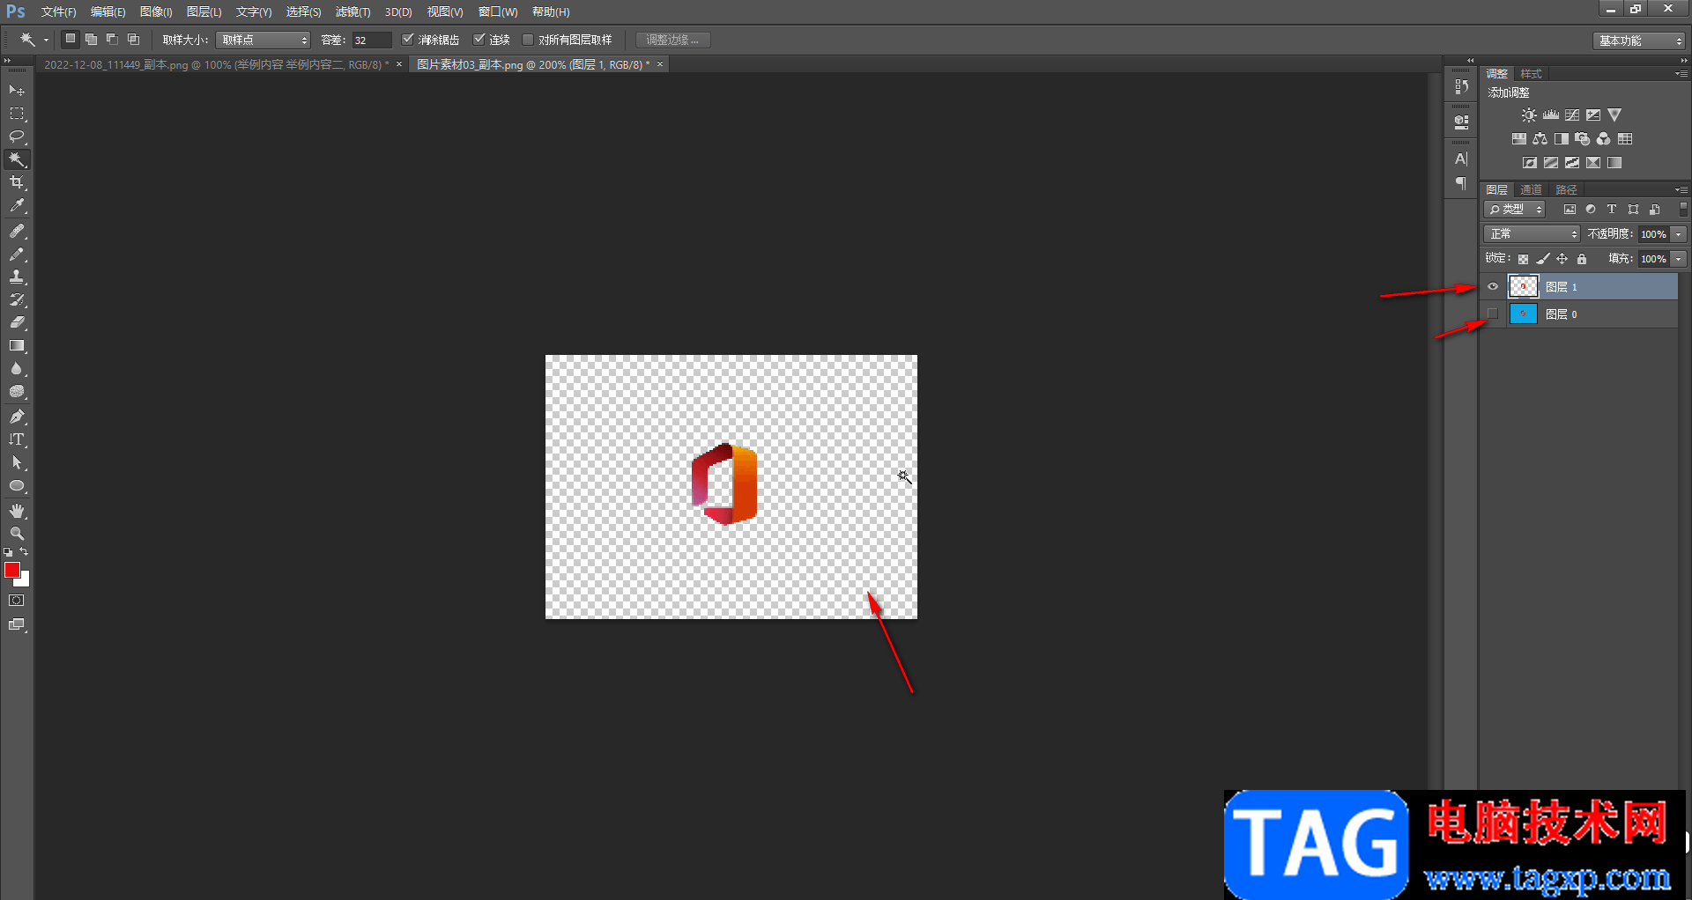Toggle lock all padlock icon
This screenshot has height=900, width=1692.
[x=1582, y=259]
